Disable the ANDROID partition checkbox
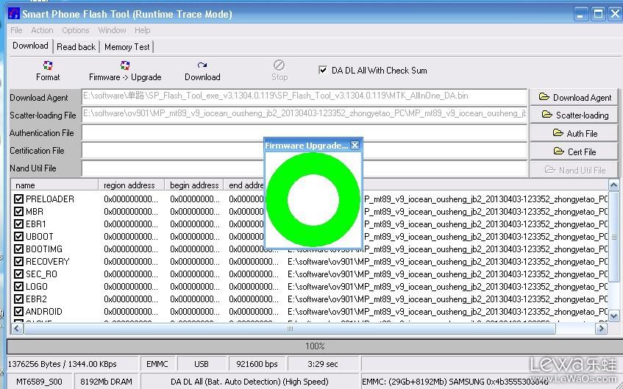The height and width of the screenshot is (389, 623). tap(19, 312)
